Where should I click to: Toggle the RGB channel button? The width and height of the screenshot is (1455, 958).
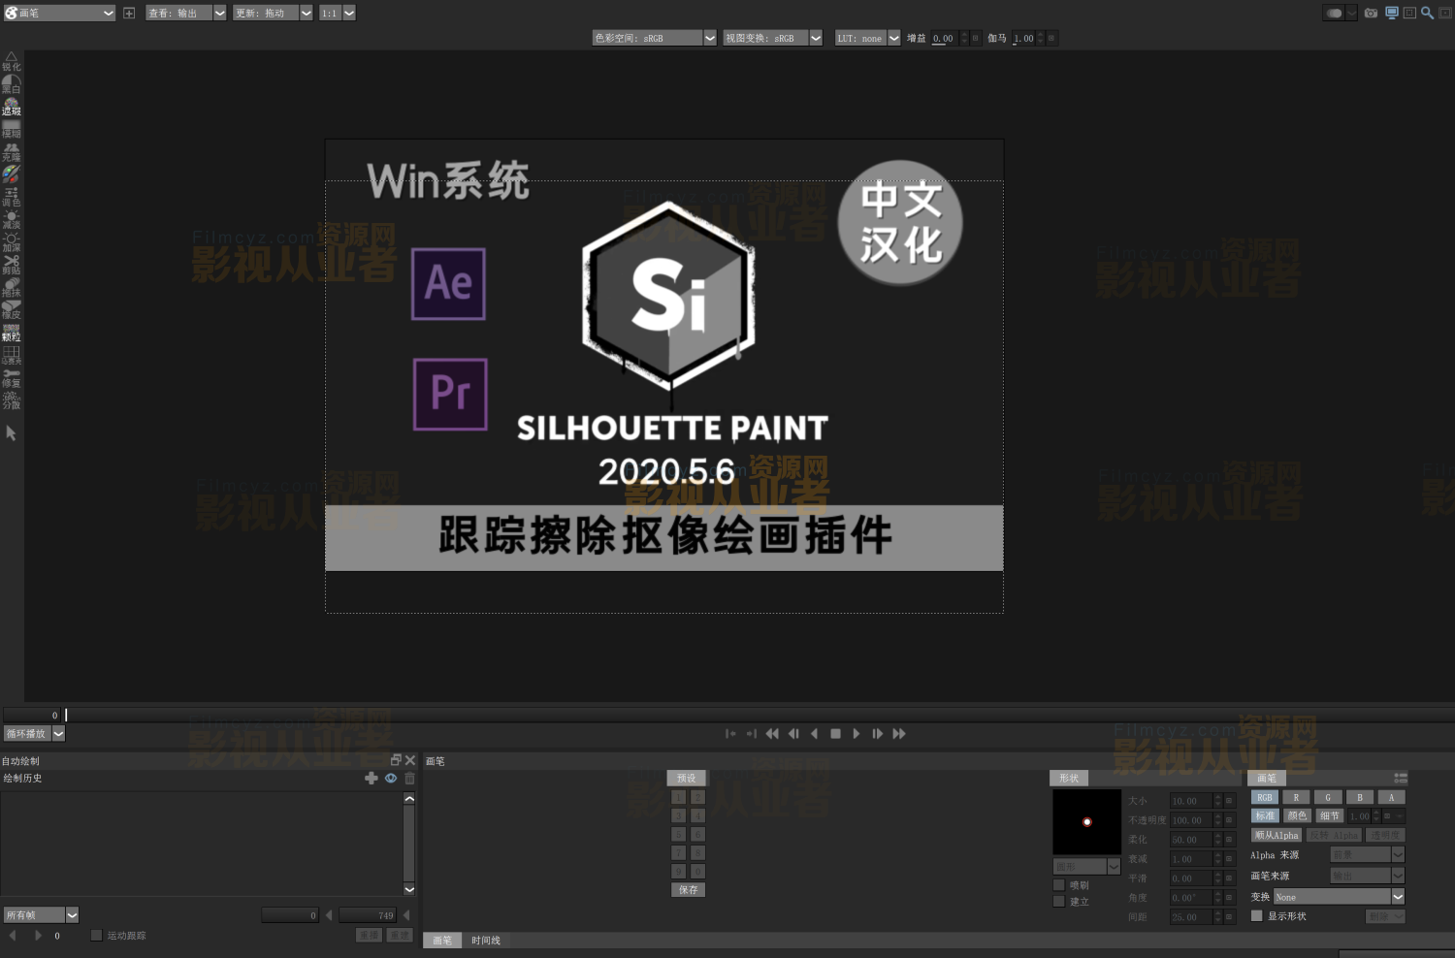click(1265, 797)
